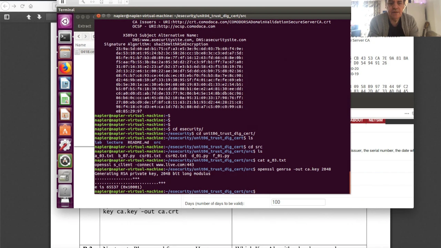Click the openssl genrsa command line
This screenshot has height=248, width=441.
coord(294,169)
